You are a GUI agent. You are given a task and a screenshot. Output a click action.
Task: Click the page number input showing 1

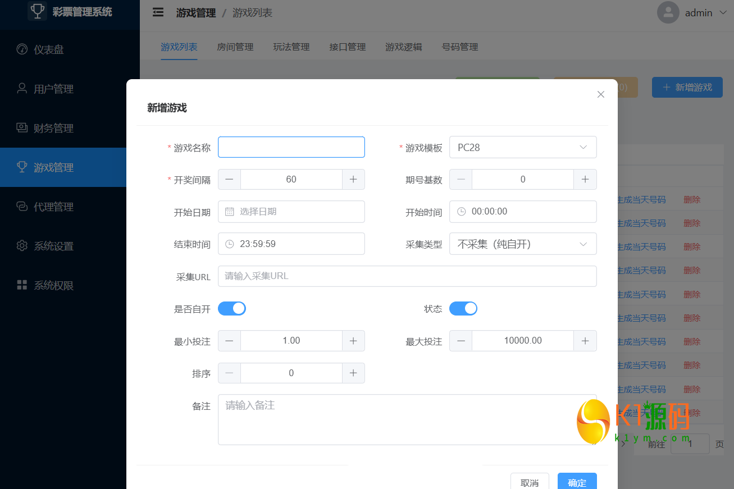690,444
